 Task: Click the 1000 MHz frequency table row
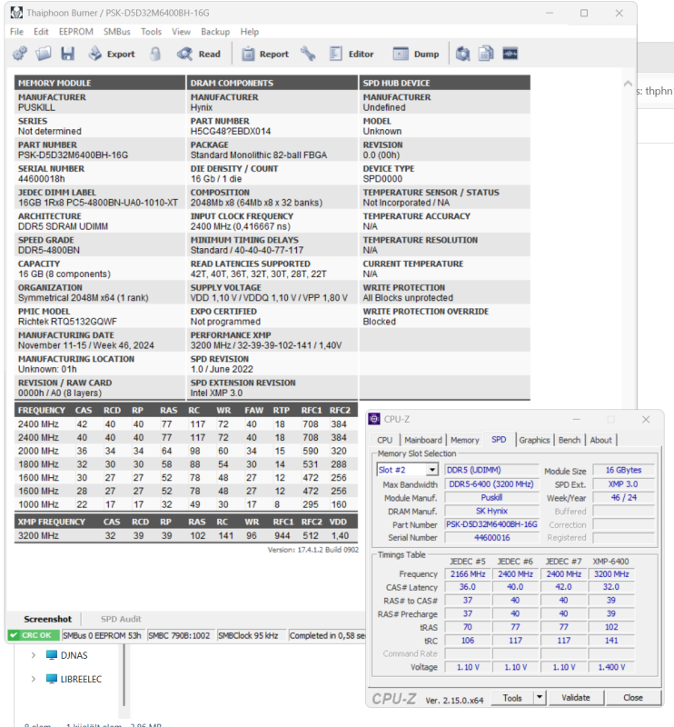(x=186, y=504)
